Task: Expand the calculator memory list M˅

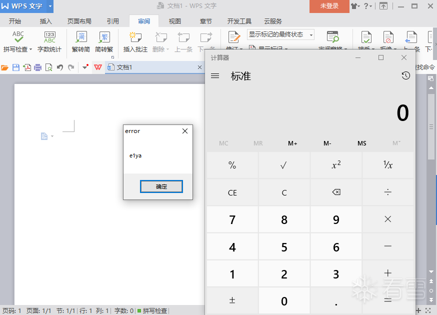Action: click(x=396, y=143)
